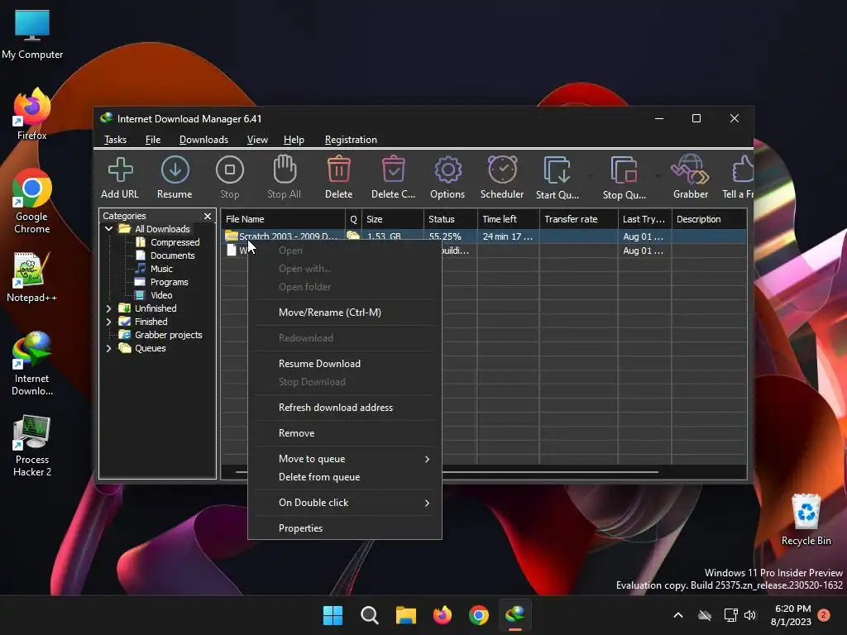Screen dimensions: 847x635
Task: Select the Music category
Action: 161,269
